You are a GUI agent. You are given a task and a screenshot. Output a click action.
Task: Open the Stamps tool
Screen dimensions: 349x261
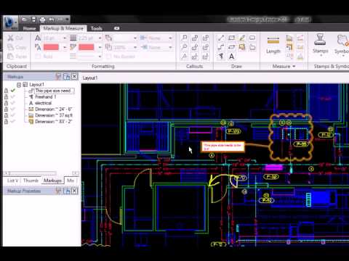tap(321, 44)
